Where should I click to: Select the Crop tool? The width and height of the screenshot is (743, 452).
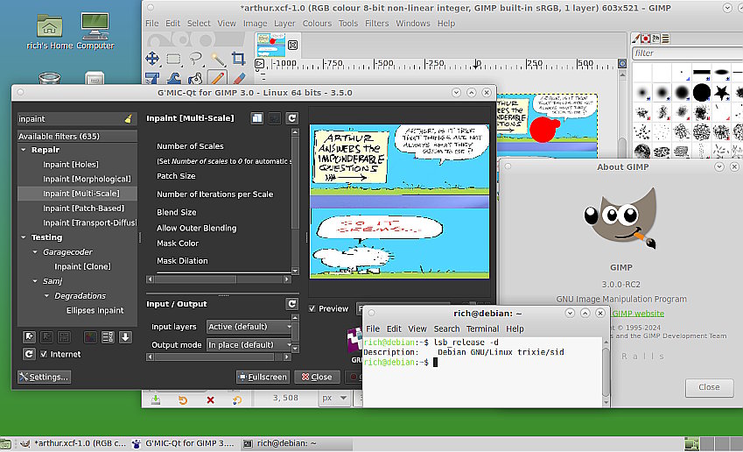coord(238,59)
